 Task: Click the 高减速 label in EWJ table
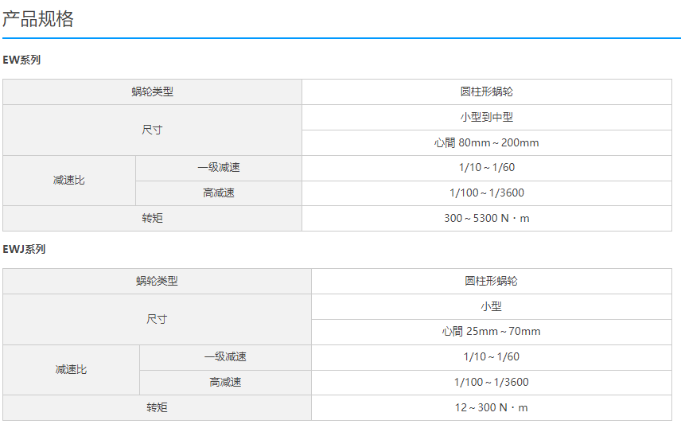tap(225, 383)
